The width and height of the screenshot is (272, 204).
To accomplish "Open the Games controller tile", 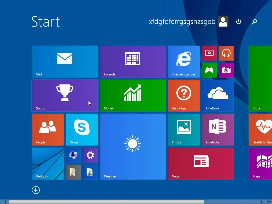I will coord(209,70).
